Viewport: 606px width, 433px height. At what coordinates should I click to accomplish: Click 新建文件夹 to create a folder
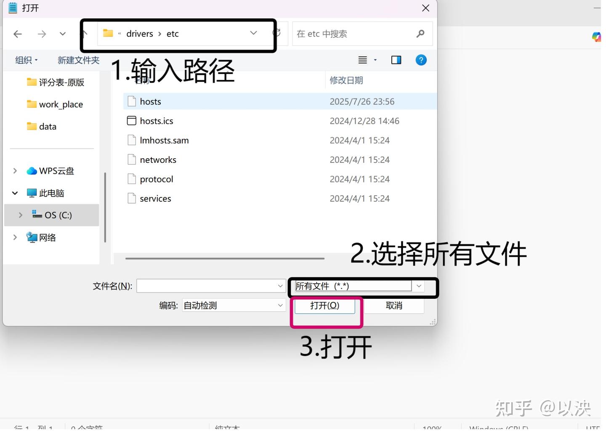[x=78, y=60]
